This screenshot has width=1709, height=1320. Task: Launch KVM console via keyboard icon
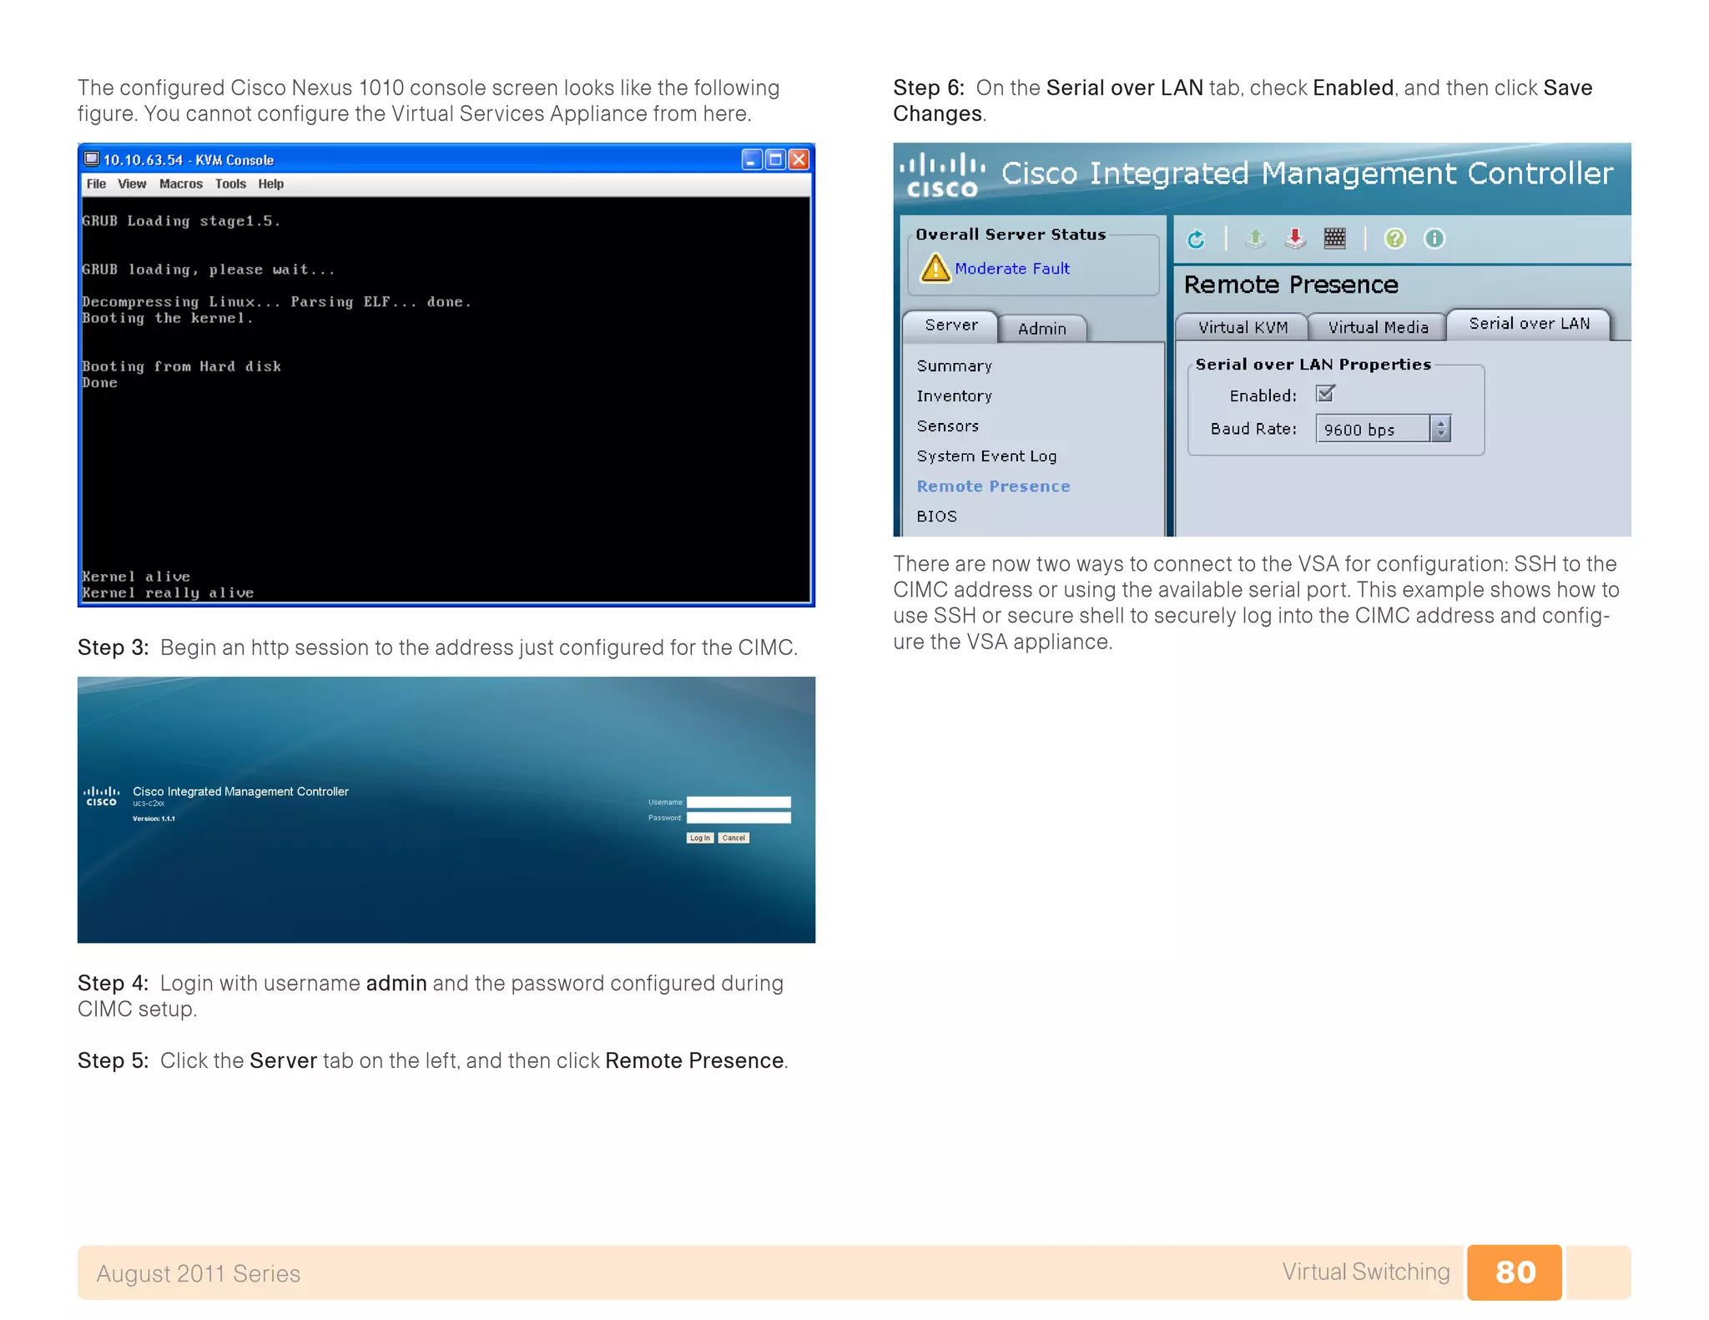(1334, 239)
